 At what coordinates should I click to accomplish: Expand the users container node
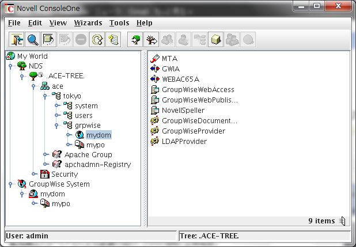(x=58, y=115)
